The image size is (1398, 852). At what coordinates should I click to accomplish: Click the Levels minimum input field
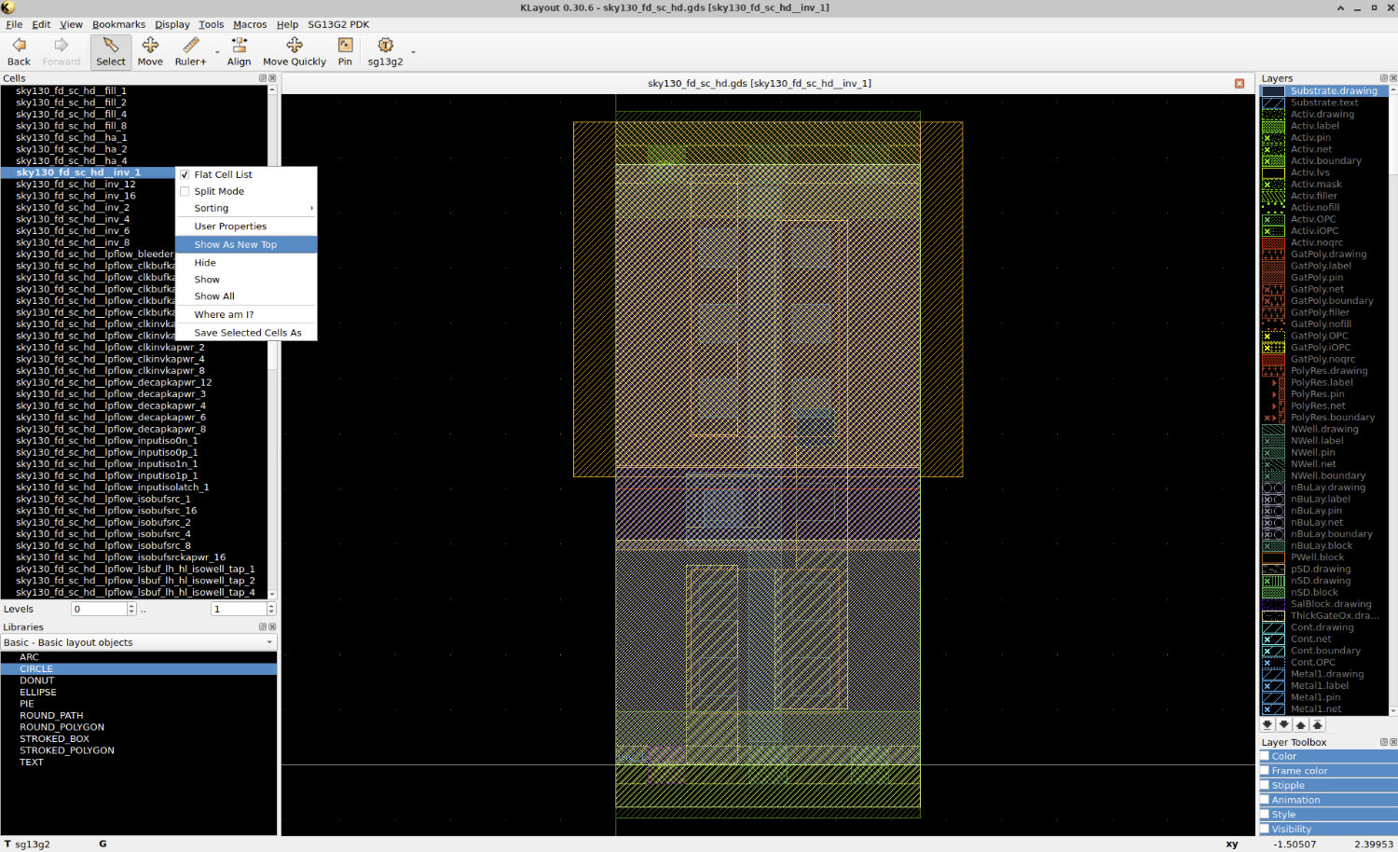pyautogui.click(x=99, y=609)
